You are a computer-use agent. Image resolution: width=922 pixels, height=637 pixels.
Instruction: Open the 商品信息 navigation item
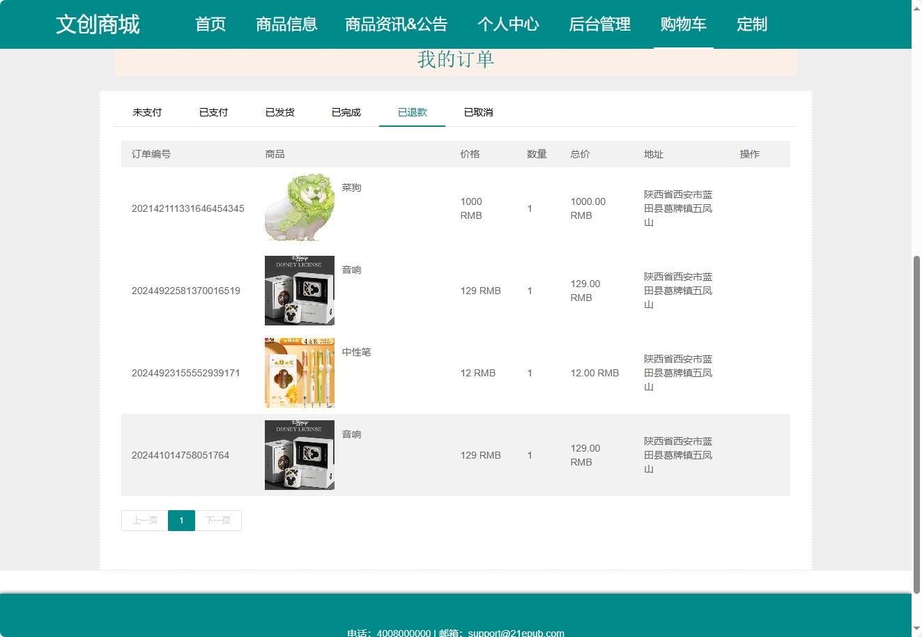[286, 24]
